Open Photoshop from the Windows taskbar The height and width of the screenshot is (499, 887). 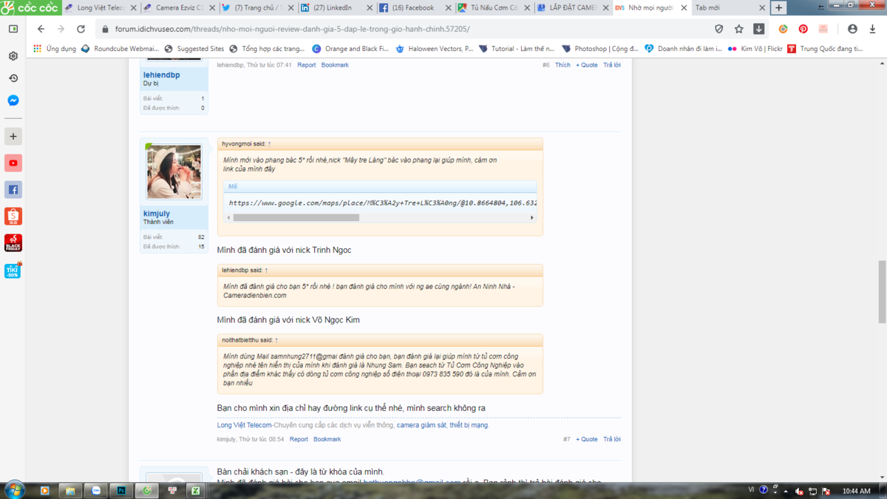pyautogui.click(x=121, y=490)
